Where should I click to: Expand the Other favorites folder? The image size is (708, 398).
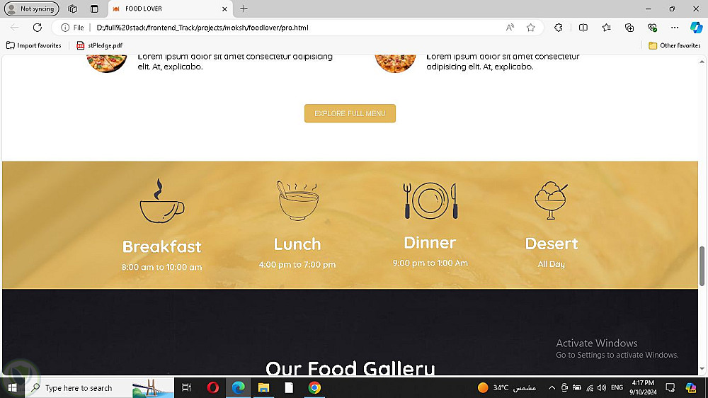tap(674, 45)
